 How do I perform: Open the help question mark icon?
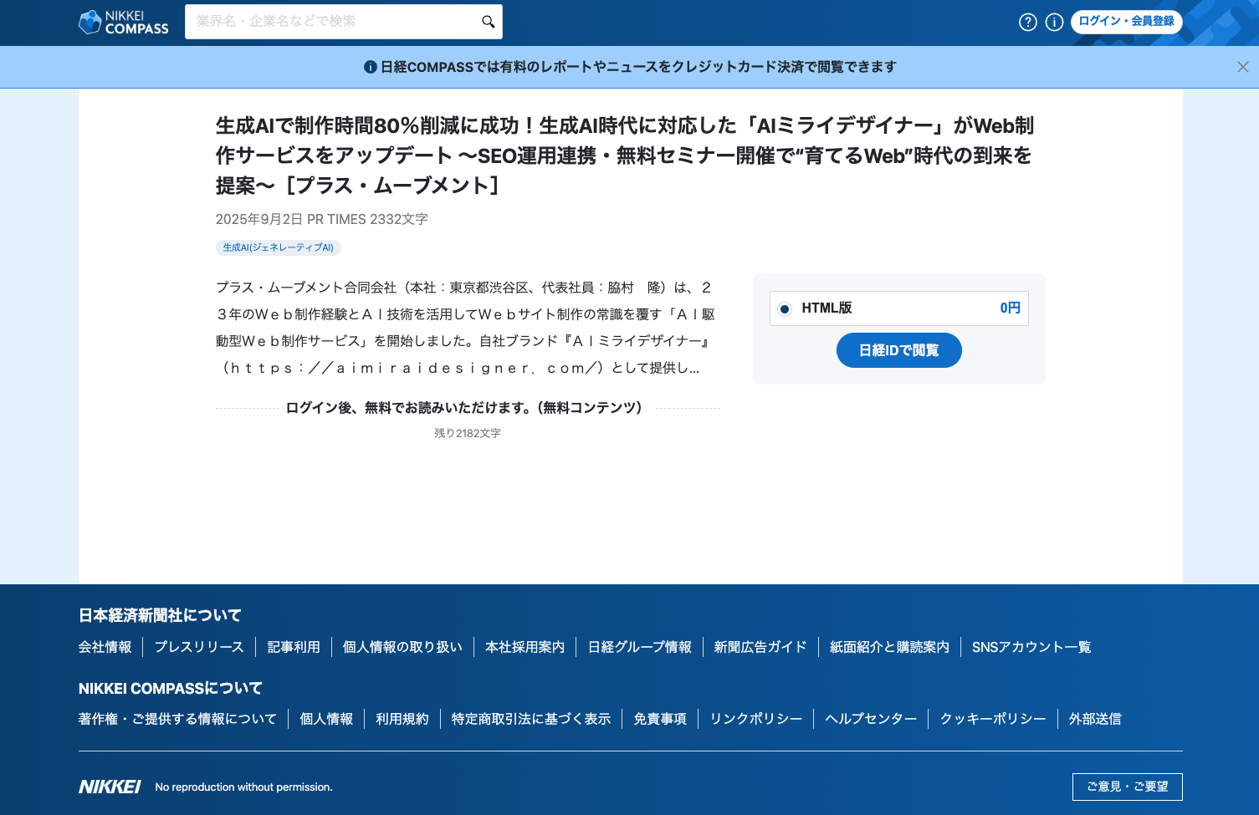1028,23
